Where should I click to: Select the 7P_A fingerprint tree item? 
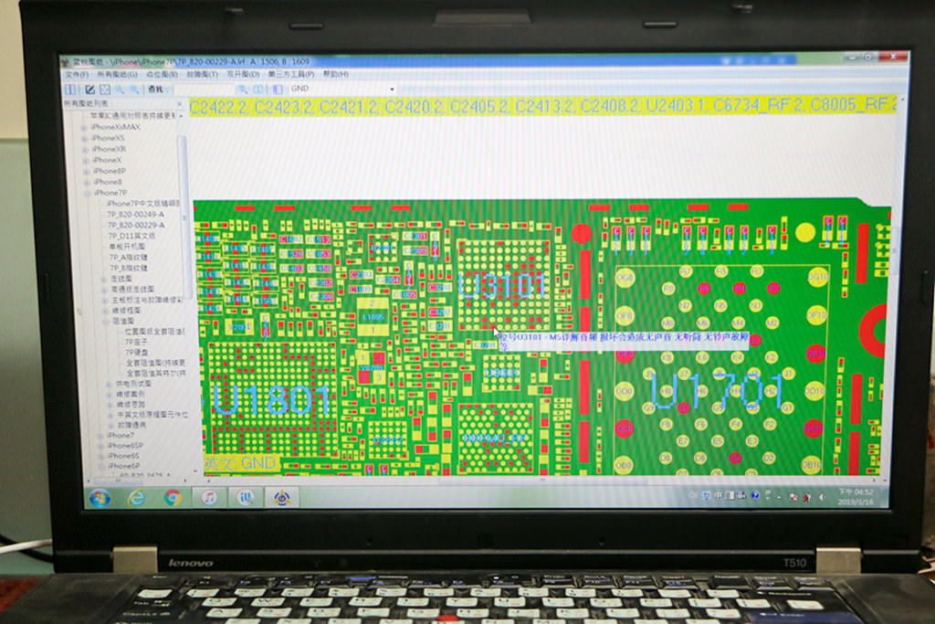coord(129,257)
